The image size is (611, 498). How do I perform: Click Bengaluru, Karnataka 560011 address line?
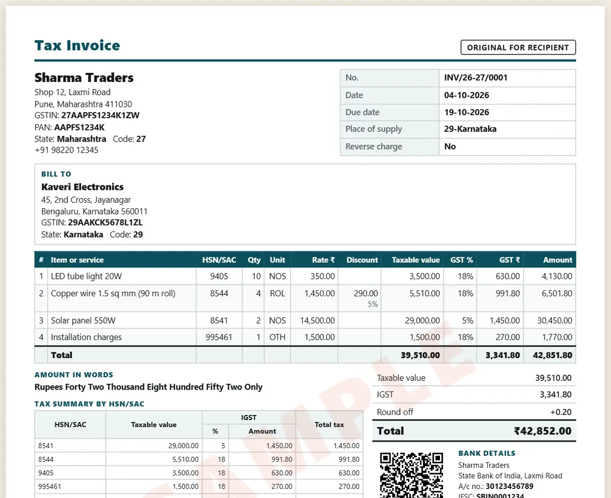94,211
